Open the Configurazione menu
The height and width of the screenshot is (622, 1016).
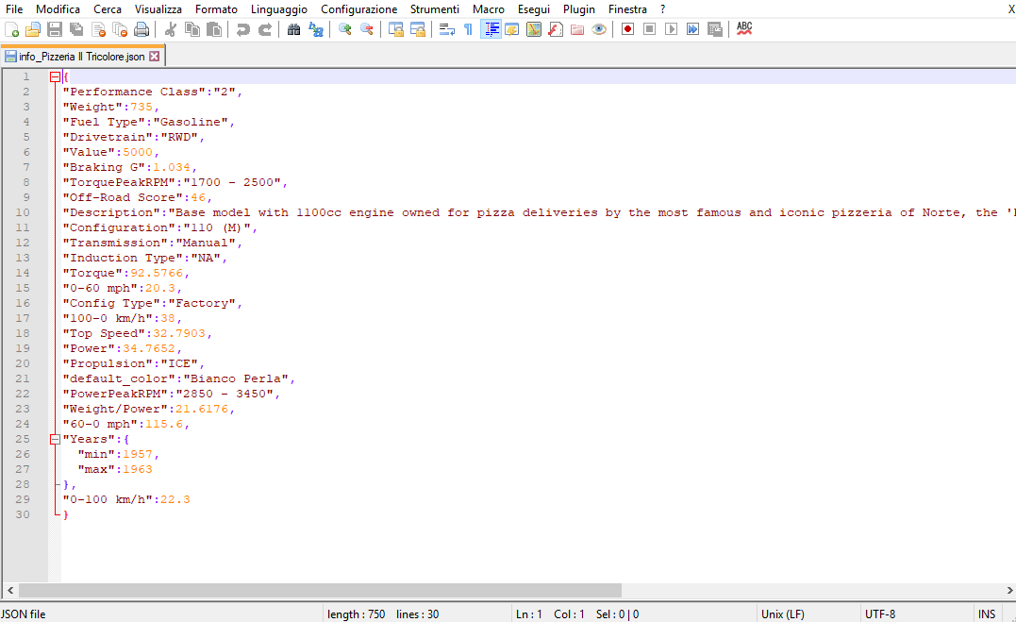[x=359, y=9]
